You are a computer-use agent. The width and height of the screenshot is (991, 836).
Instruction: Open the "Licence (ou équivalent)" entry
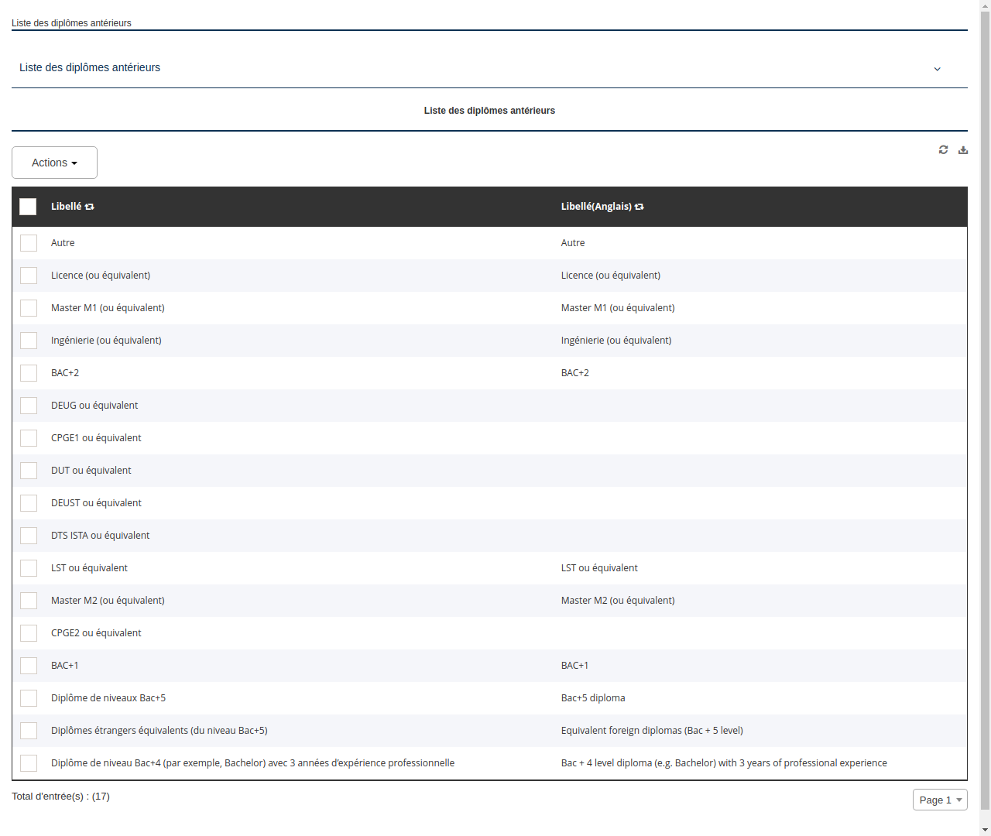point(101,275)
